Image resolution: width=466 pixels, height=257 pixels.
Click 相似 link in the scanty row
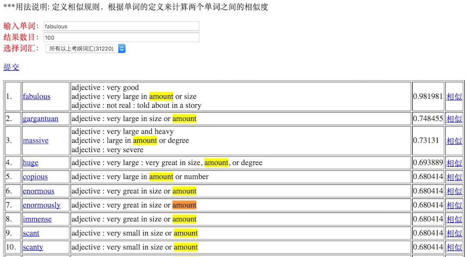point(454,247)
